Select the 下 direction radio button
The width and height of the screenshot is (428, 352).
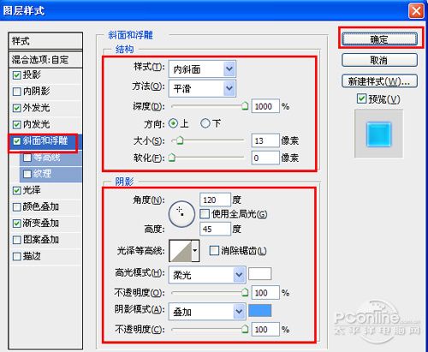[205, 123]
